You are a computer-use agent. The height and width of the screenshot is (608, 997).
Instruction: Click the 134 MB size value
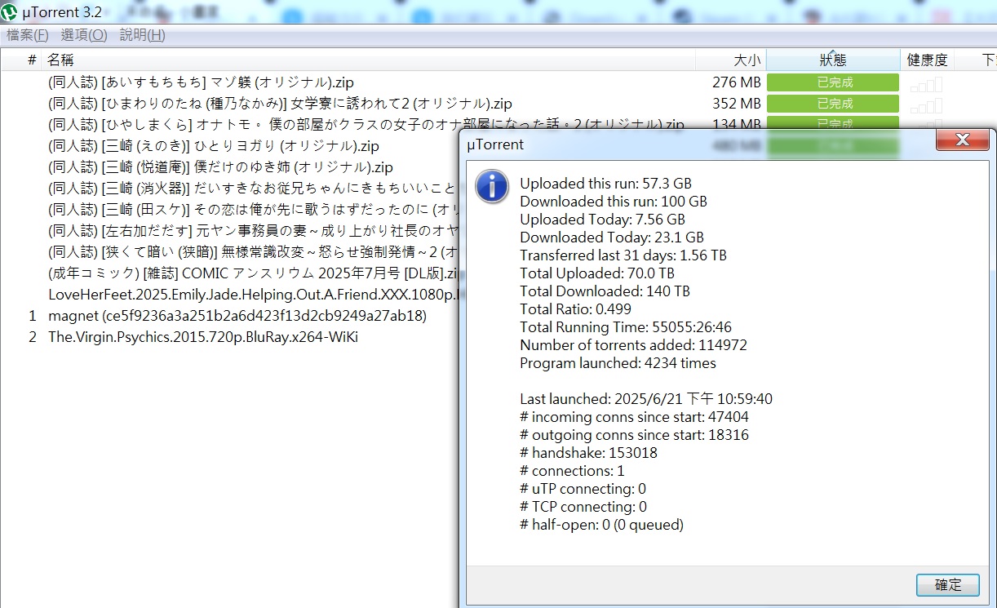(x=737, y=125)
